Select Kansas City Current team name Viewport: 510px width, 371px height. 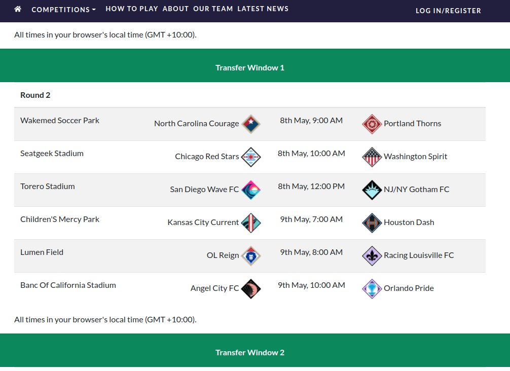tap(203, 222)
